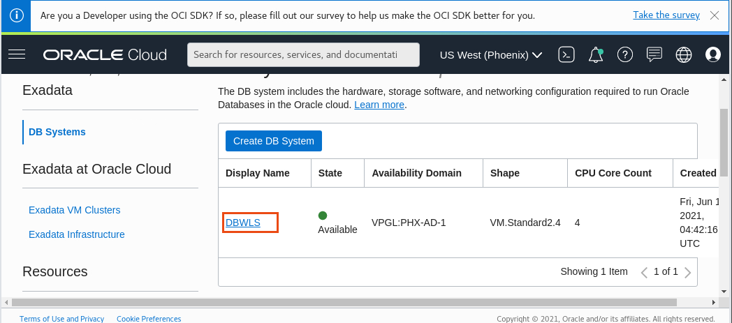Open Exadata Infrastructure in sidebar
This screenshot has width=732, height=323.
click(x=77, y=234)
